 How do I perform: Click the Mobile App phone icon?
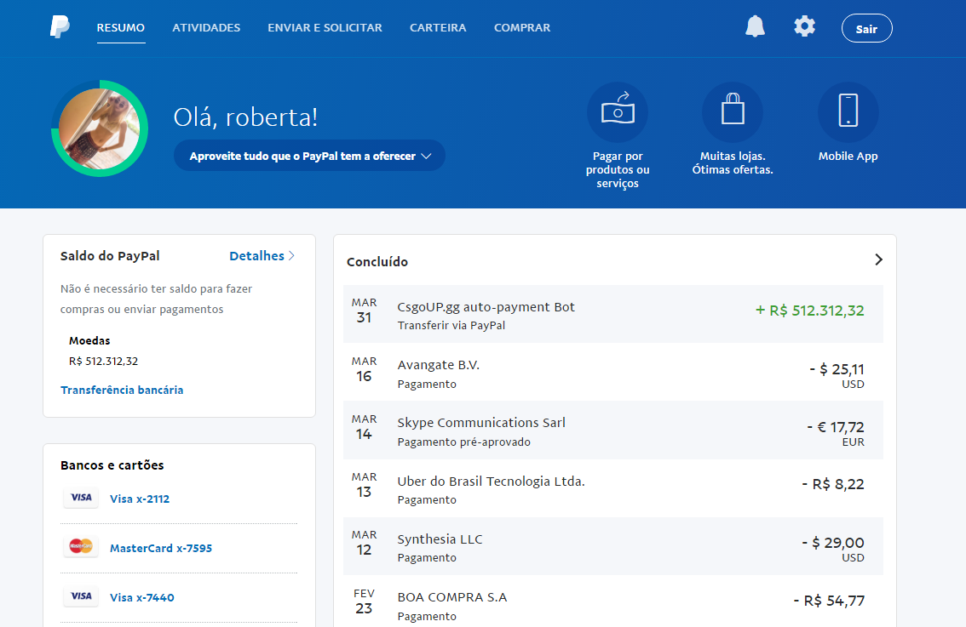coord(848,112)
